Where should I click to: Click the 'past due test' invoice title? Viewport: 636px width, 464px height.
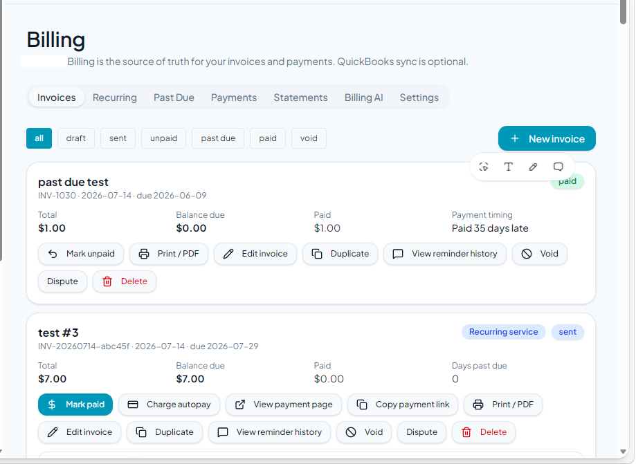(x=73, y=182)
